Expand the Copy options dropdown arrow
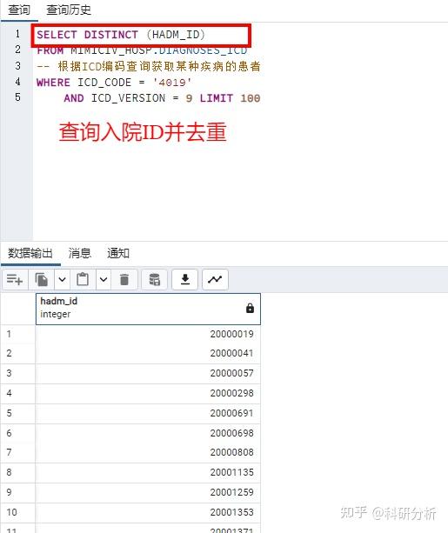The width and height of the screenshot is (448, 533). 62,280
